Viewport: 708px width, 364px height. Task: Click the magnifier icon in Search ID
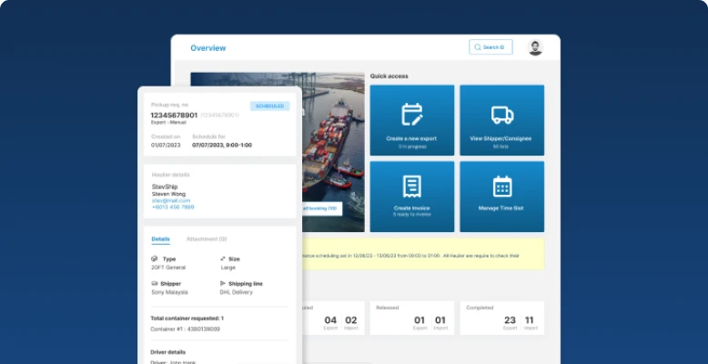pyautogui.click(x=477, y=47)
